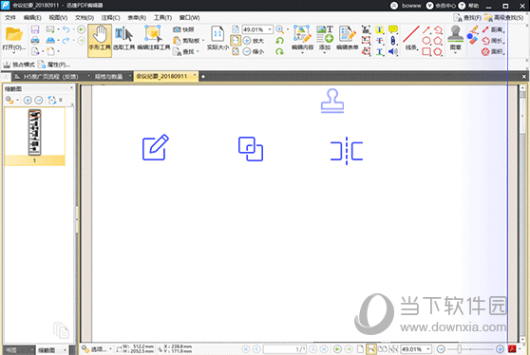This screenshot has height=355, width=530.
Task: Select the green underline text tool
Action: [380, 51]
